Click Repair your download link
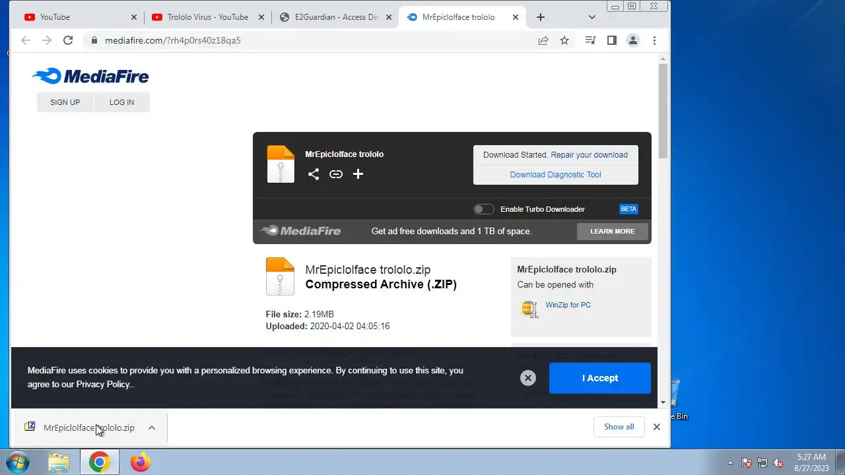Image resolution: width=845 pixels, height=475 pixels. 590,155
